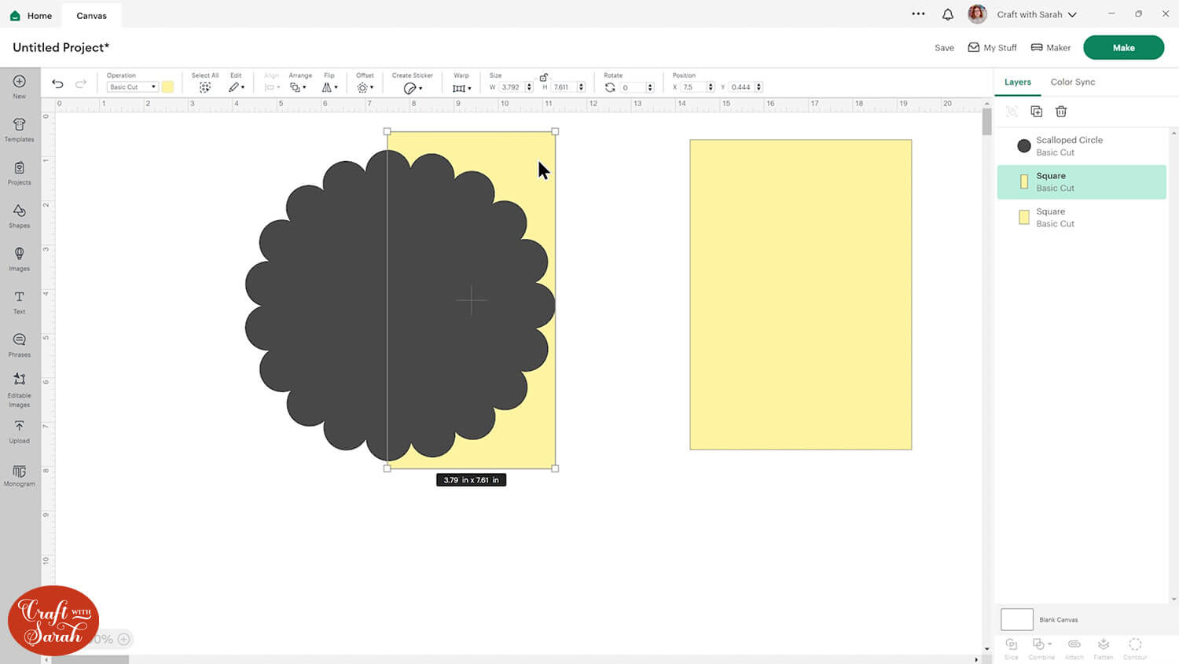Toggle the size aspect ratio lock
Screen dimensions: 1179x664
[x=543, y=77]
